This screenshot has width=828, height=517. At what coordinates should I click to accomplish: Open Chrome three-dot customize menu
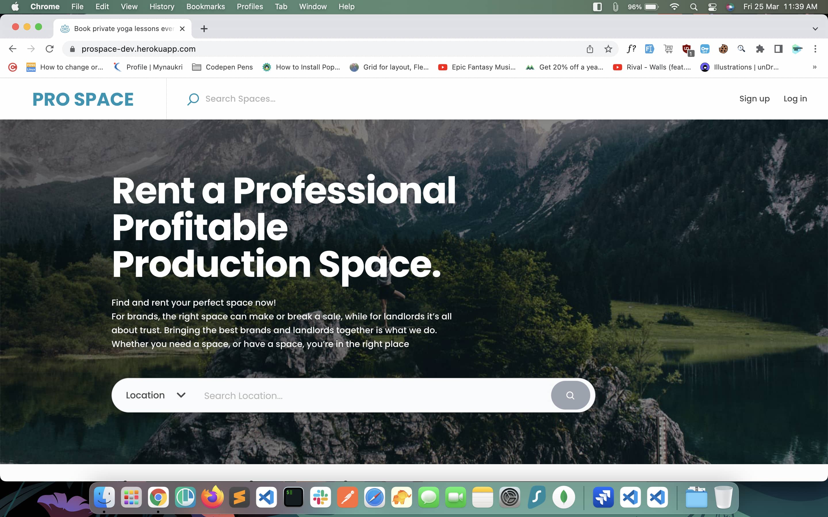pyautogui.click(x=815, y=49)
